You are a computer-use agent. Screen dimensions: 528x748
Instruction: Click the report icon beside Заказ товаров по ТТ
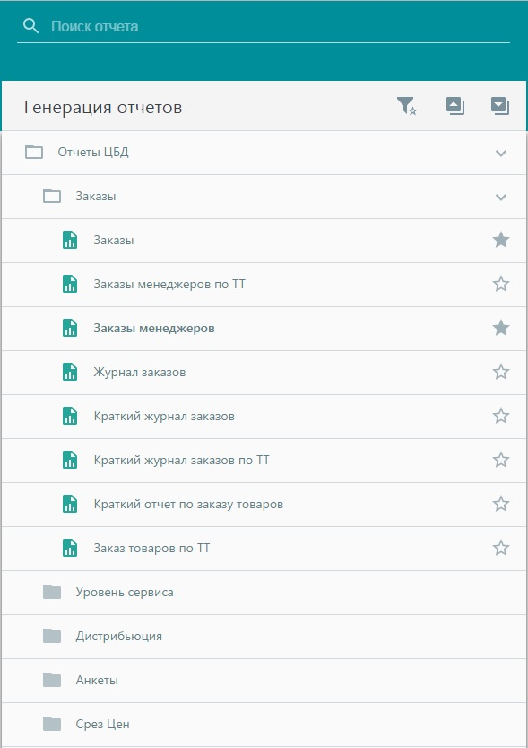70,548
